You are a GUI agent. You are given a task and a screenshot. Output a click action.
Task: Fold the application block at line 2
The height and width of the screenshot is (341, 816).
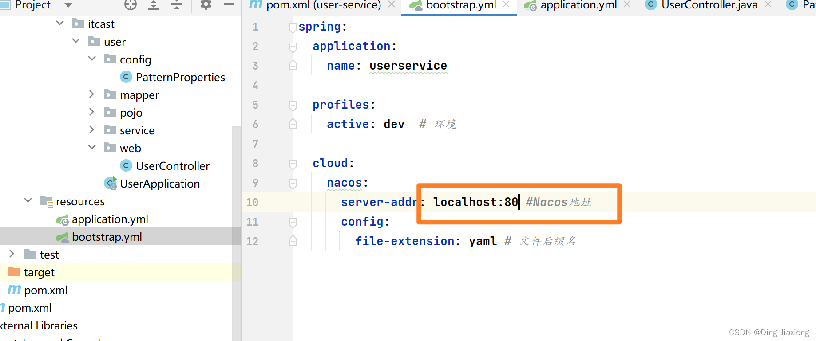click(x=293, y=47)
